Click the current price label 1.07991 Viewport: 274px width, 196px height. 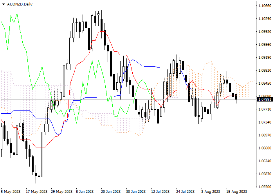click(265, 100)
